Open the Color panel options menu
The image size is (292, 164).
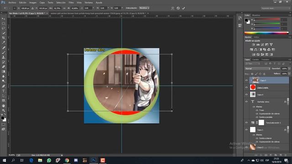coord(290,15)
